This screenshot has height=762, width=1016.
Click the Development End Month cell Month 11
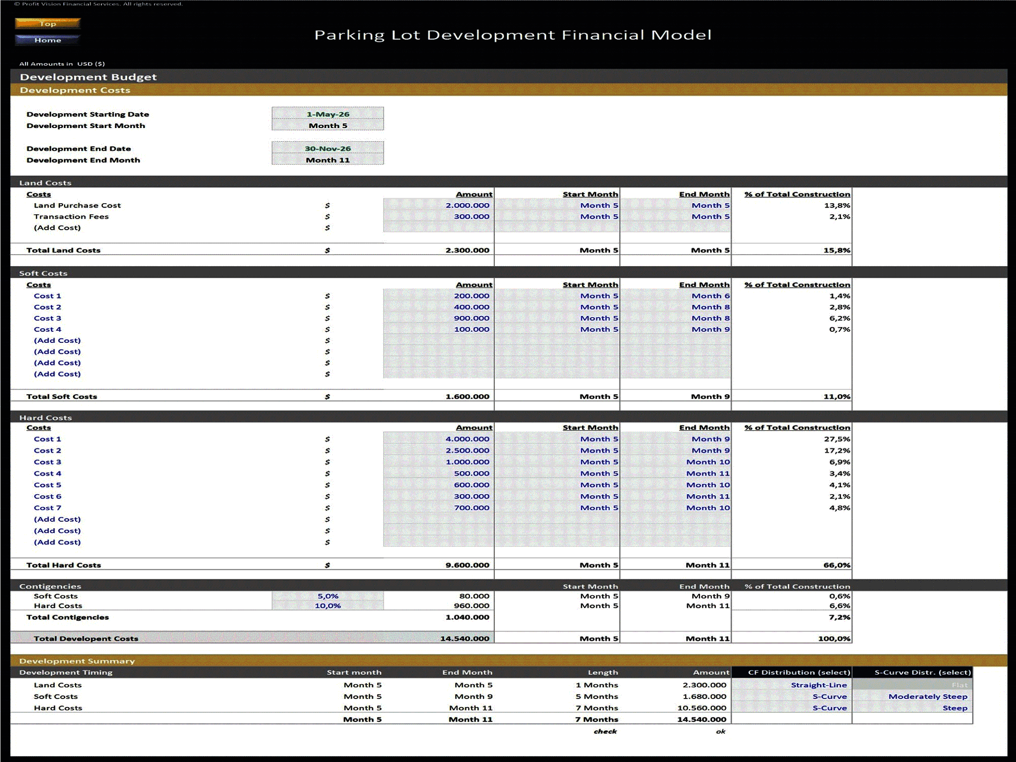coord(328,160)
